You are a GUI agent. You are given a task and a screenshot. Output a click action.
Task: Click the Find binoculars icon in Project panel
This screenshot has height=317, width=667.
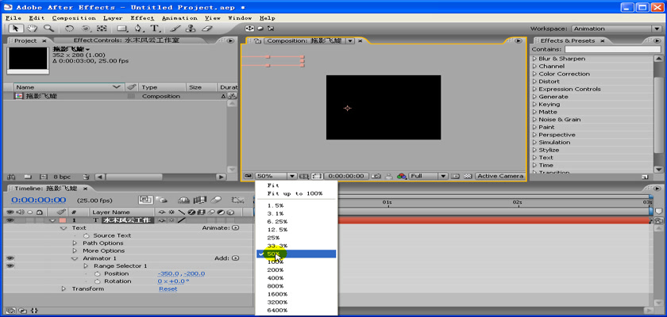[11, 177]
